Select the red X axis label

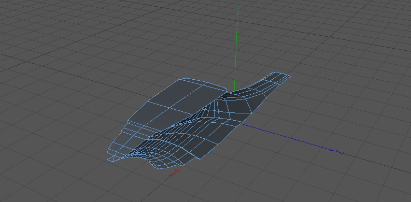coord(172,175)
